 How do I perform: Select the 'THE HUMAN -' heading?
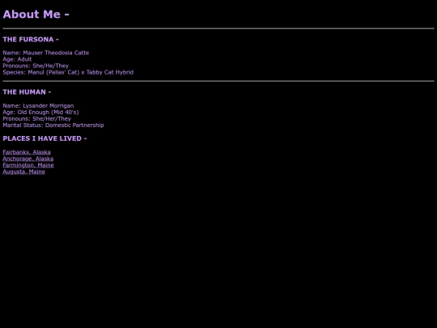click(27, 92)
